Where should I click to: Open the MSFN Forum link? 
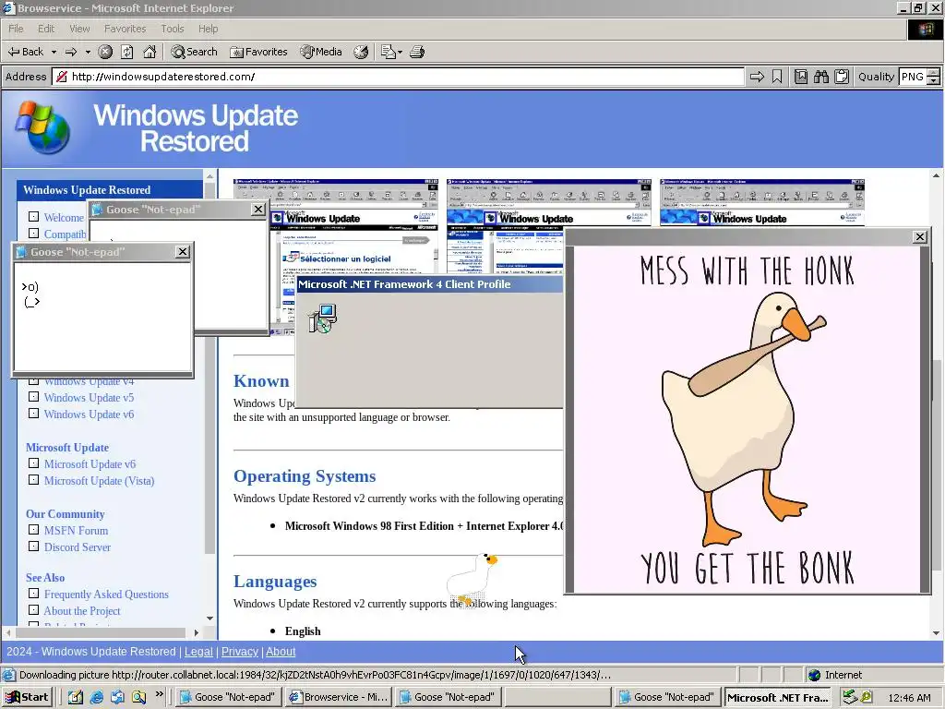pyautogui.click(x=76, y=531)
